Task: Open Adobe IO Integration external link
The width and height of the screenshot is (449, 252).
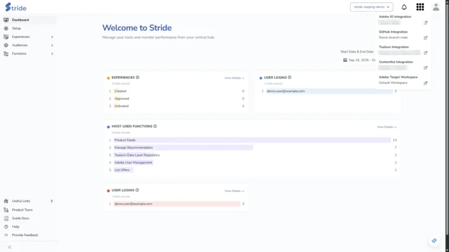Action: pyautogui.click(x=426, y=23)
